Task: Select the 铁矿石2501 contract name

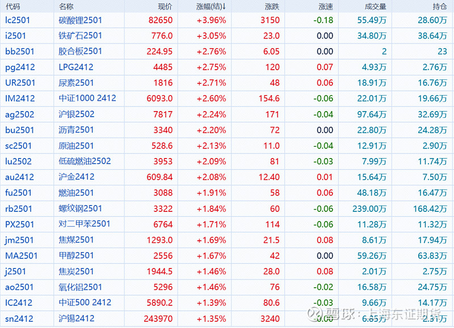Action: click(81, 36)
